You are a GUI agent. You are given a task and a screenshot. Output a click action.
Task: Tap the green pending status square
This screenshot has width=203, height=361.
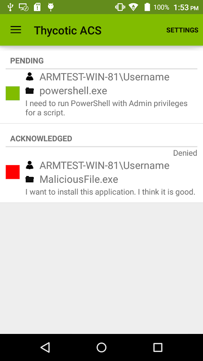(x=13, y=93)
